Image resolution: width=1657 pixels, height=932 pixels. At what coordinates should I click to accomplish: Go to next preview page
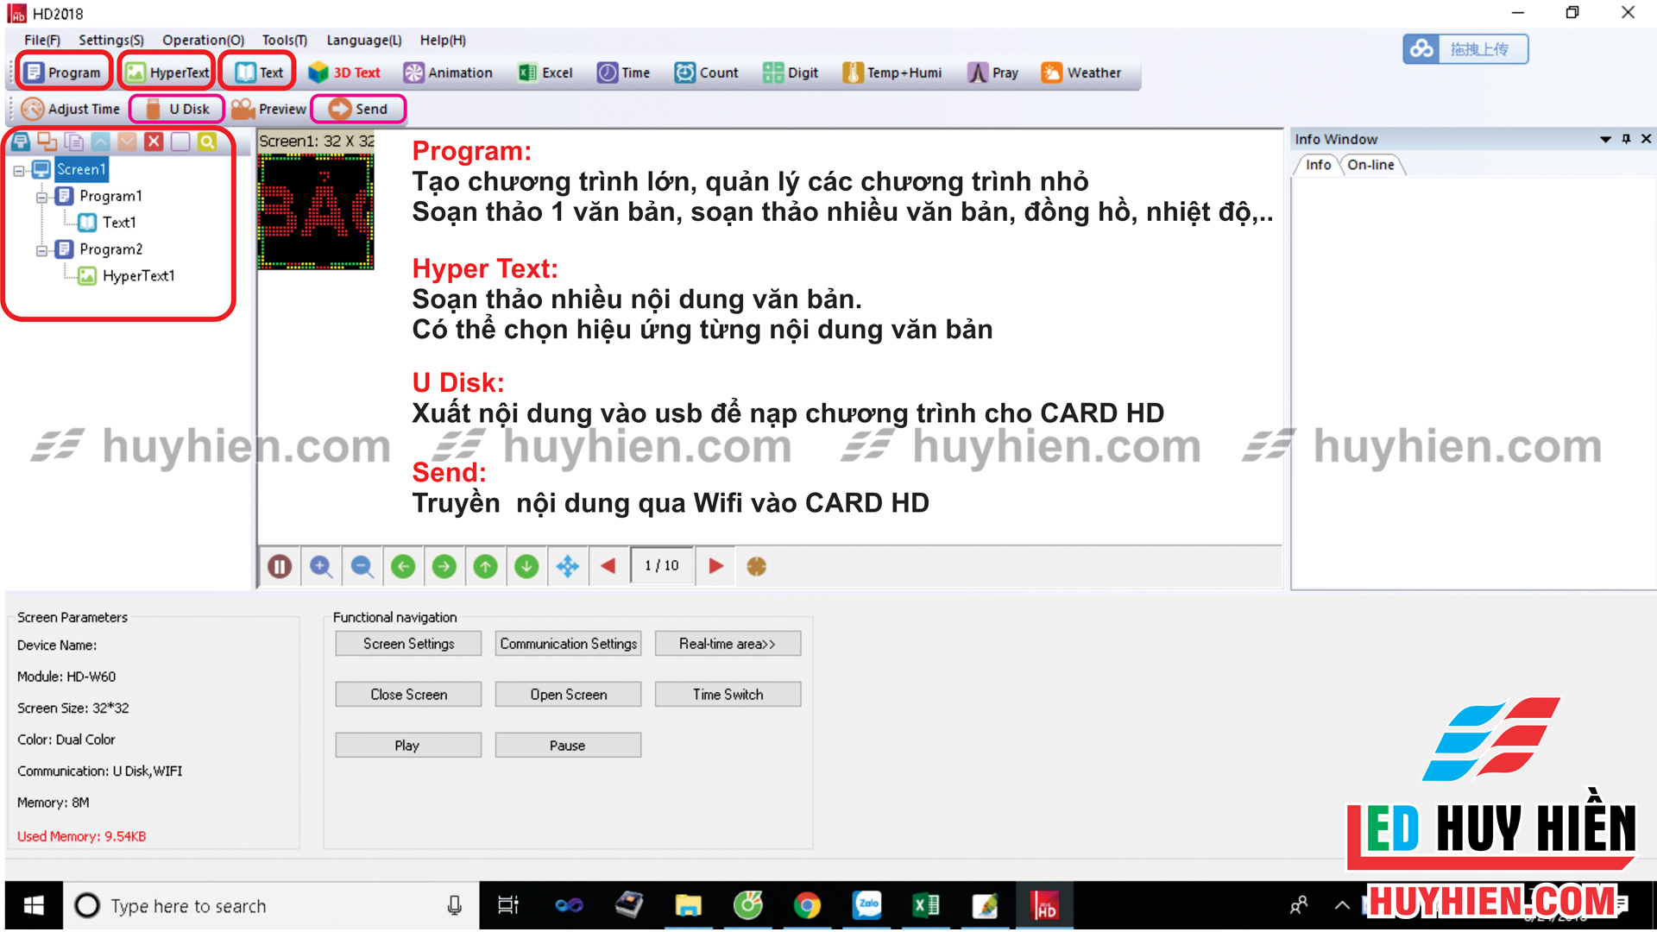(x=715, y=566)
